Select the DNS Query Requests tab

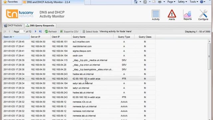[x=40, y=25]
